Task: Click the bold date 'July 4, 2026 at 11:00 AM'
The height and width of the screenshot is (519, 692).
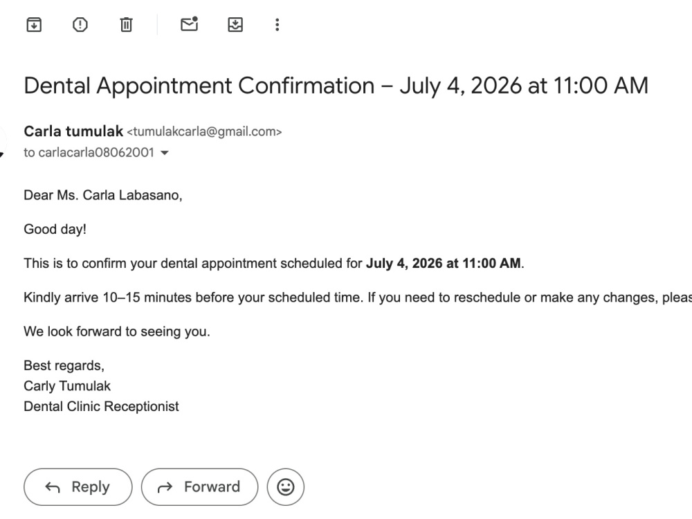Action: coord(443,263)
